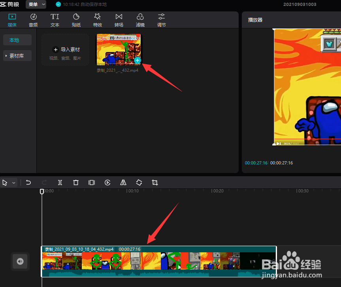Click the auto-save status checkmark icon
The width and height of the screenshot is (341, 287).
click(x=58, y=4)
